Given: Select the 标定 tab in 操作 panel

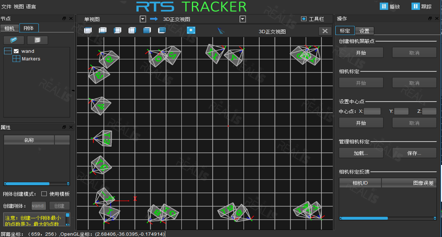Looking at the screenshot, I should pyautogui.click(x=345, y=30).
